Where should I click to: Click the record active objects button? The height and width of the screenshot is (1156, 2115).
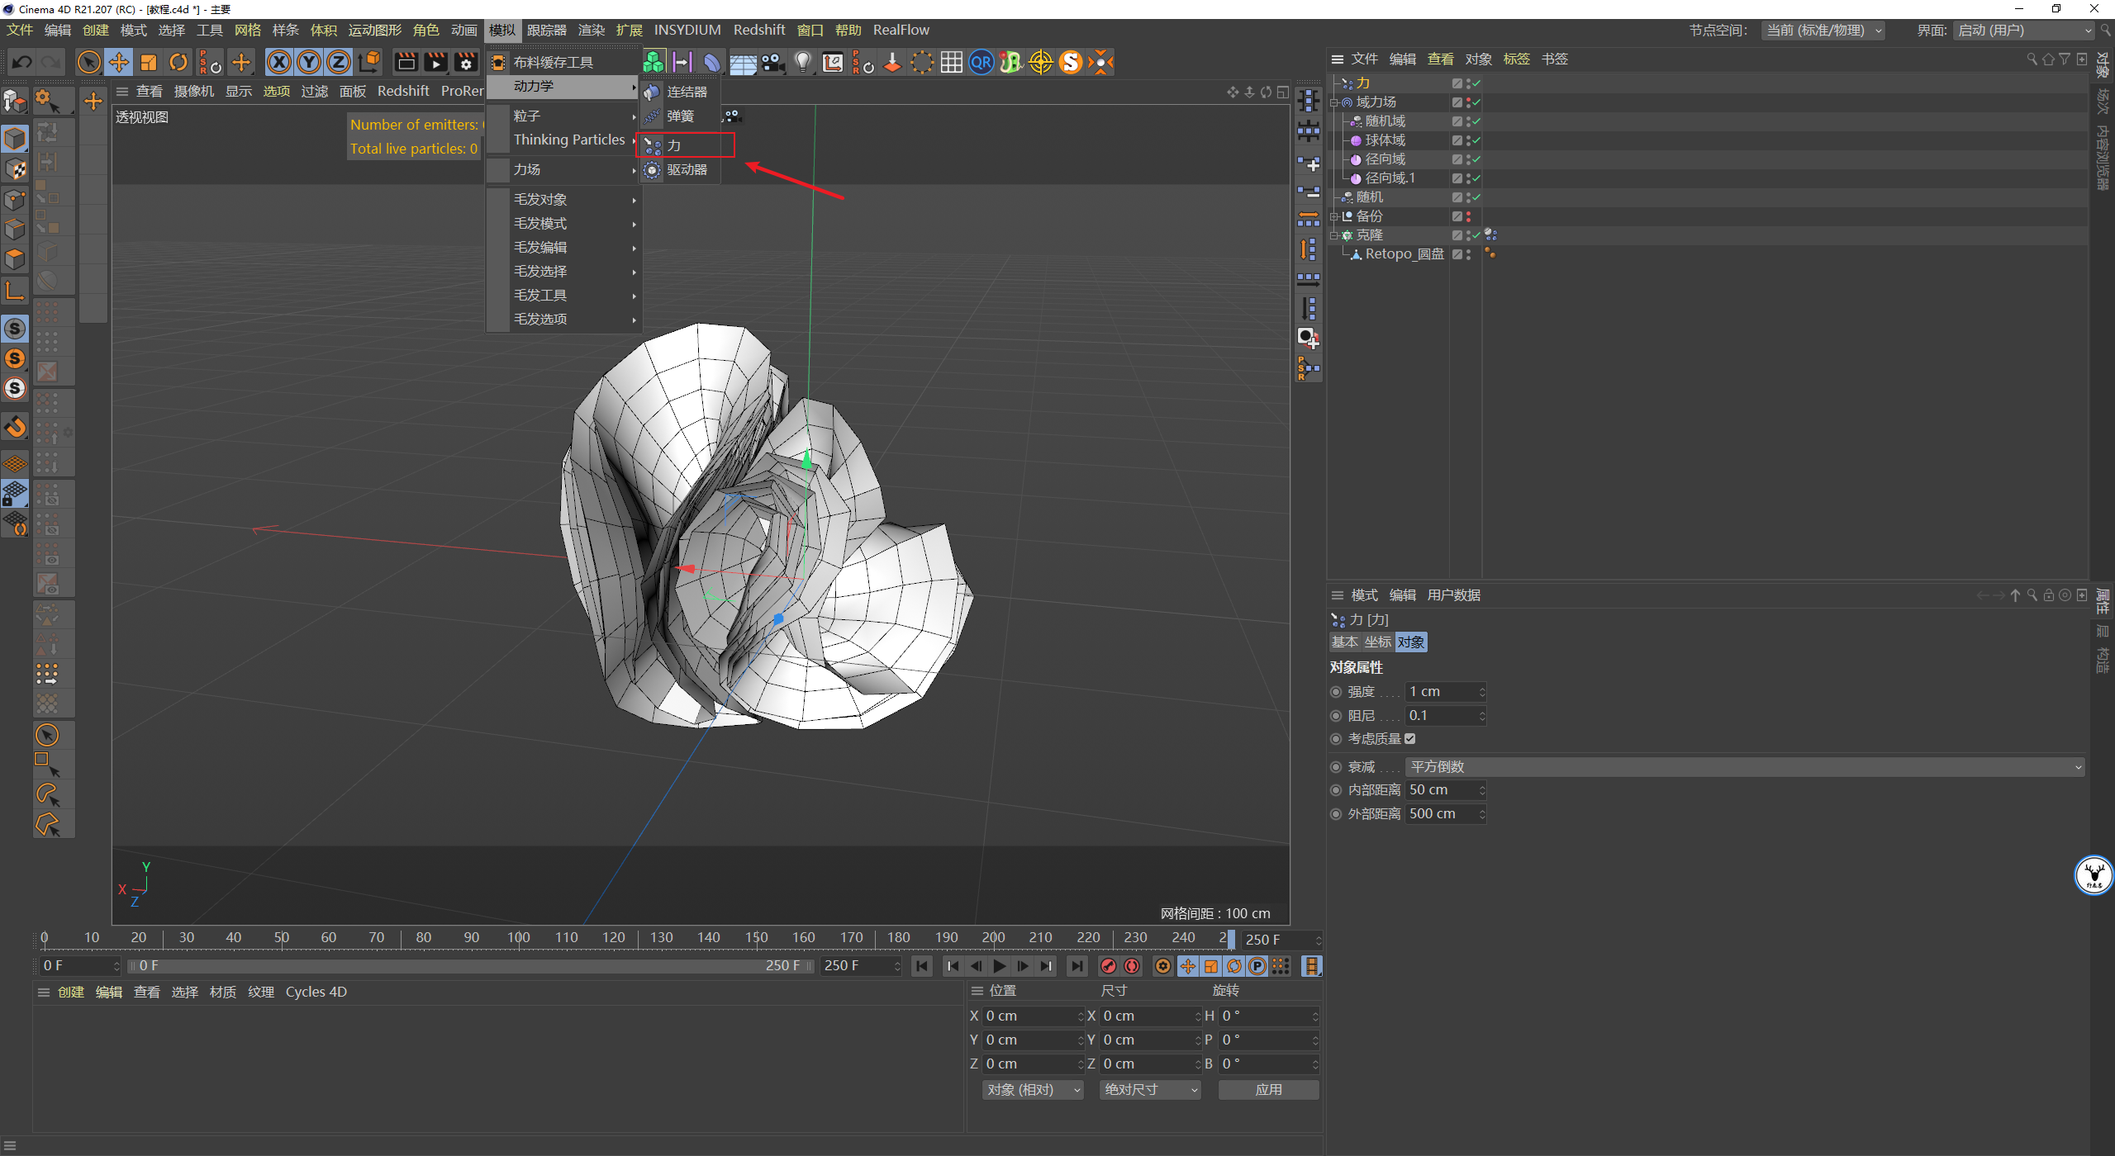pyautogui.click(x=1109, y=966)
